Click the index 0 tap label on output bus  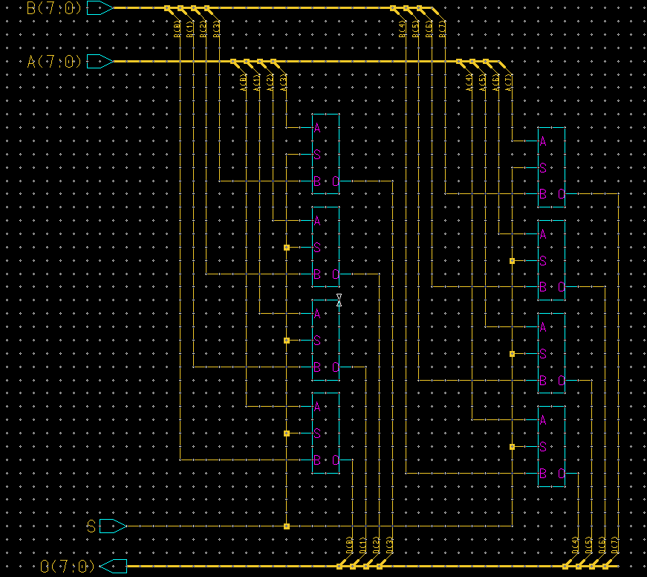tap(349, 546)
